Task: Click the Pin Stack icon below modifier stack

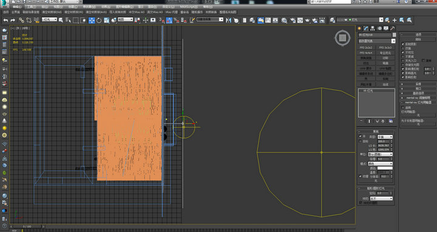Action: pyautogui.click(x=362, y=121)
